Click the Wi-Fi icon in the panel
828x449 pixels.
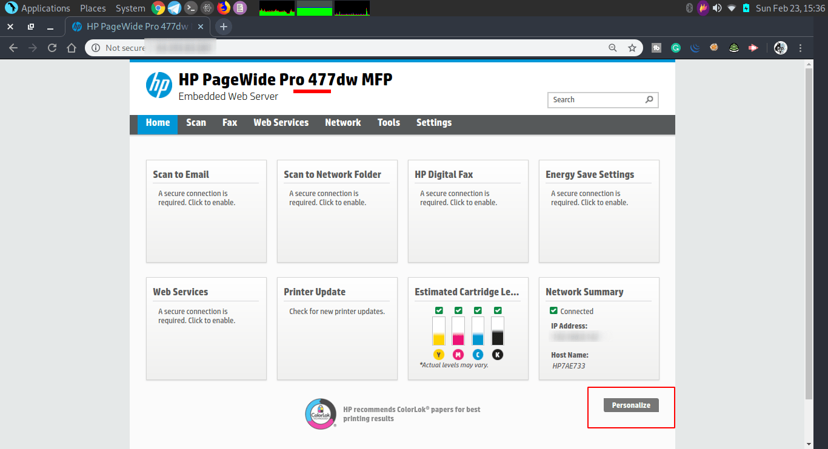[732, 8]
